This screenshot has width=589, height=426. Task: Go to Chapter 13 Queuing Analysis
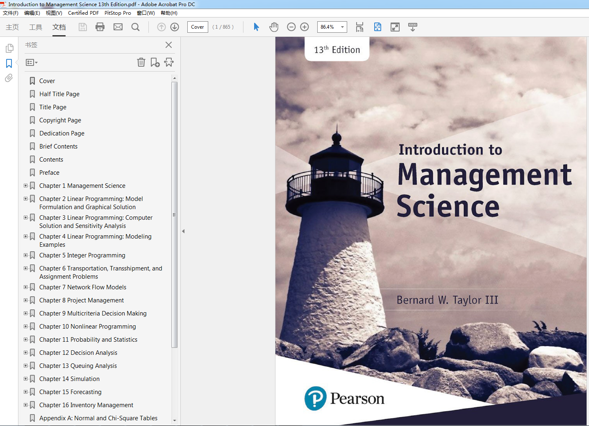(x=78, y=366)
